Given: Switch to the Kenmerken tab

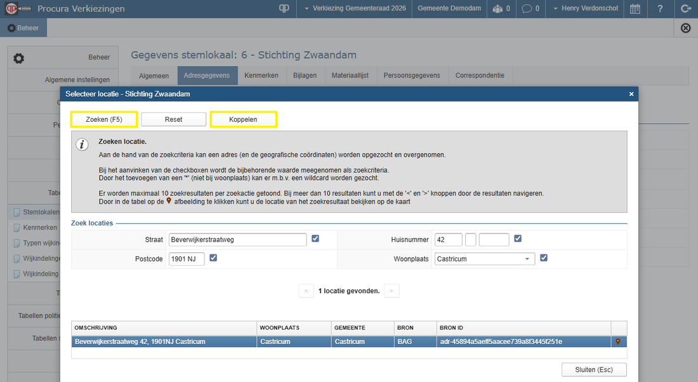Looking at the screenshot, I should click(261, 76).
